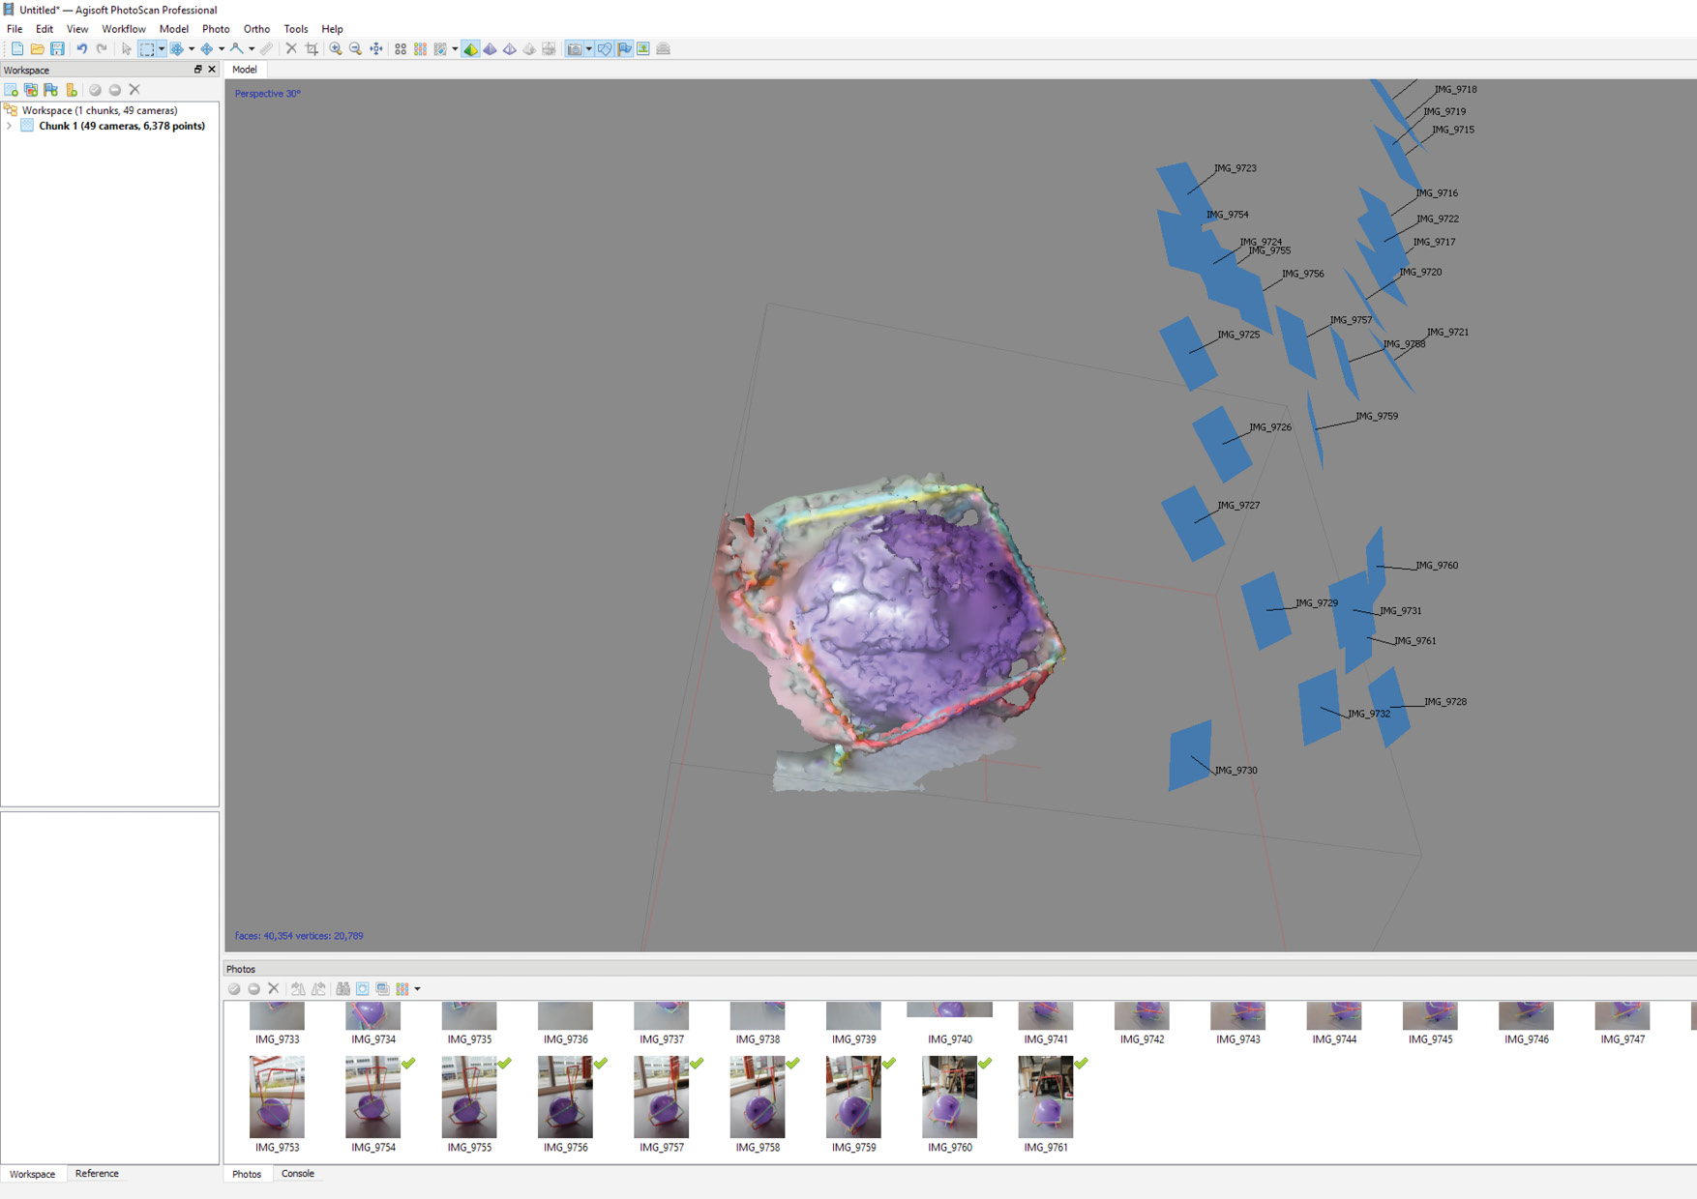
Task: Select the IMG_9760 photo thumbnail
Action: pyautogui.click(x=949, y=1097)
